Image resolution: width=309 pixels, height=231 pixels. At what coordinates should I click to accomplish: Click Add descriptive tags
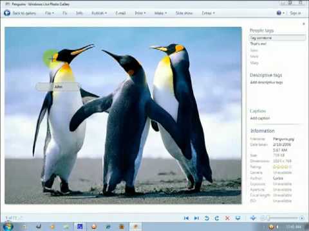tap(267, 82)
